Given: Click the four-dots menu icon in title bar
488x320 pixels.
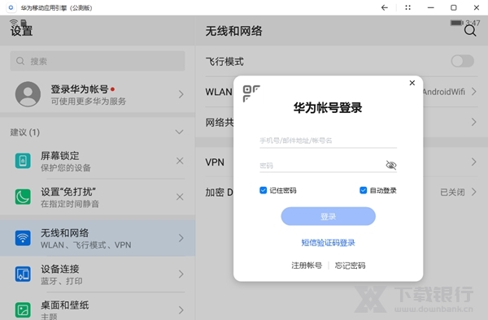Looking at the screenshot, I should point(407,7).
